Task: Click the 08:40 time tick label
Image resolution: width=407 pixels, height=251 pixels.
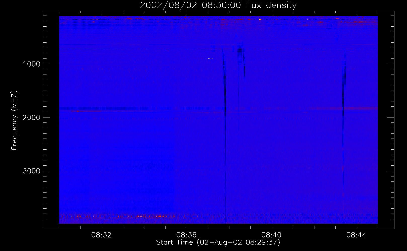Action: (271, 235)
